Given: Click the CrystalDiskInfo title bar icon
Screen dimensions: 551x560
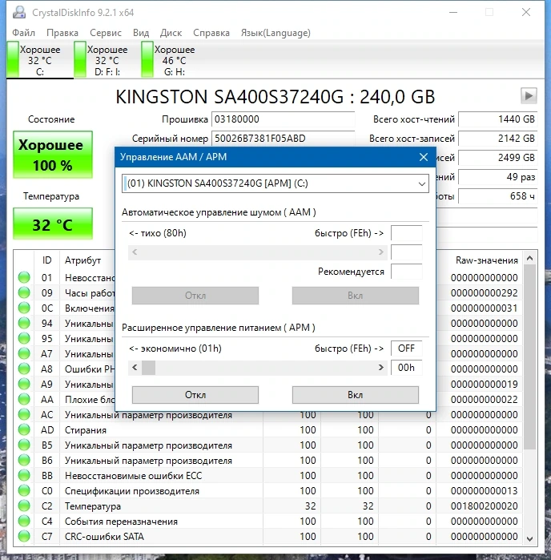Looking at the screenshot, I should tap(19, 13).
